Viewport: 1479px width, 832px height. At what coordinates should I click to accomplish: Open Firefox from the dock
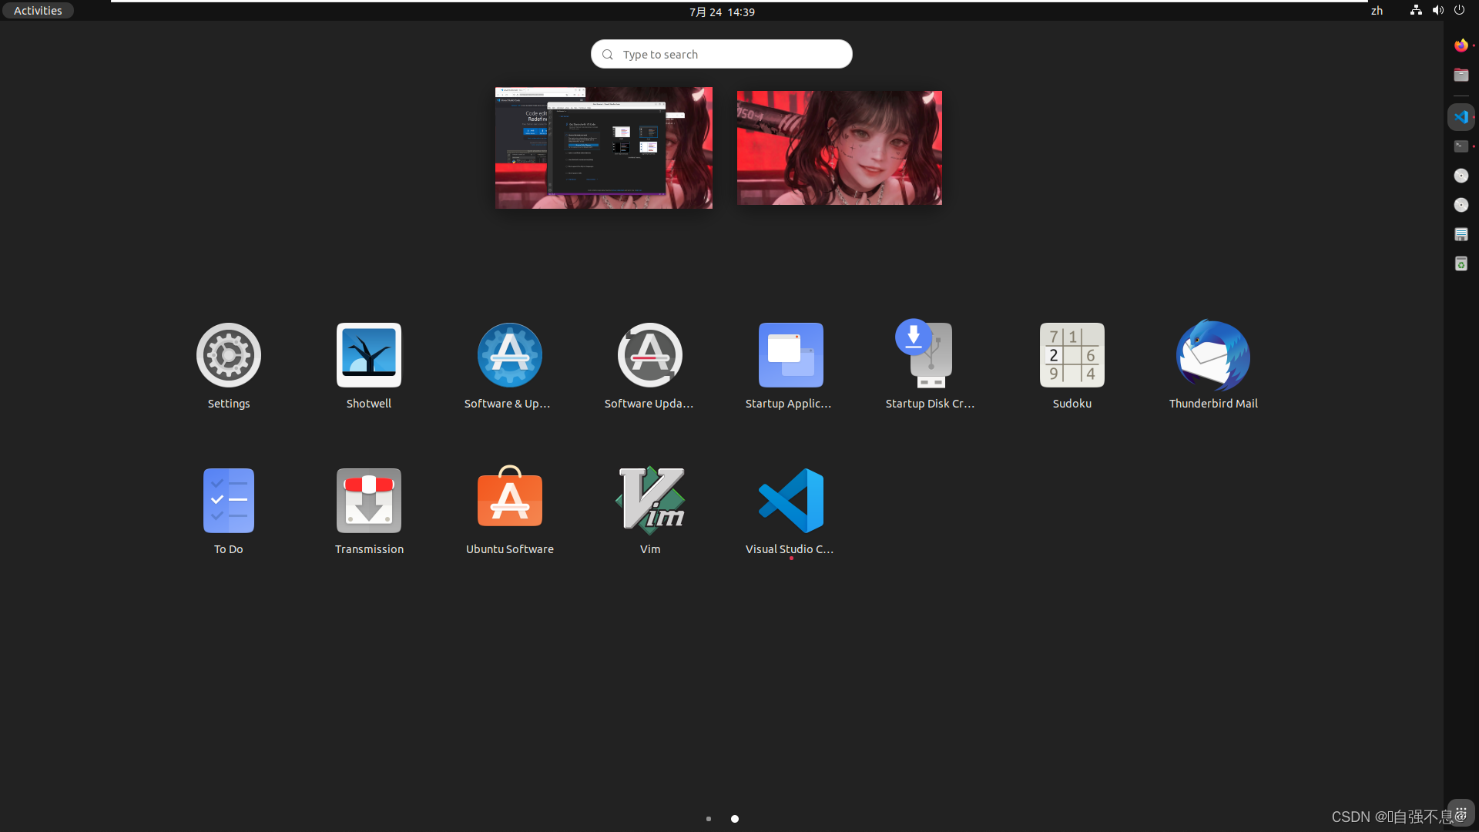click(1461, 45)
